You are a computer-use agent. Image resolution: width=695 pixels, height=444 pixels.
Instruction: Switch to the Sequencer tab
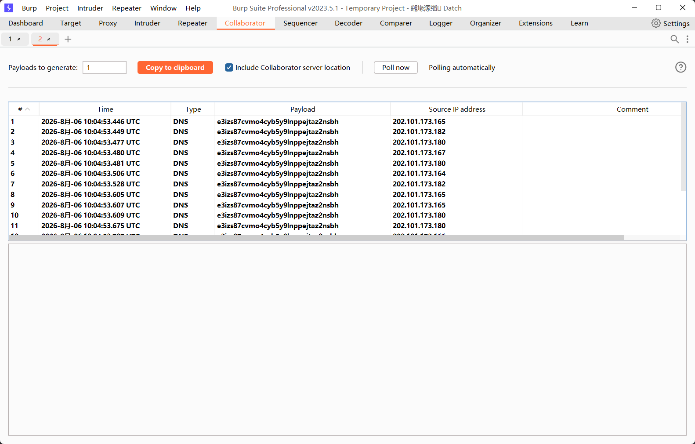[300, 23]
